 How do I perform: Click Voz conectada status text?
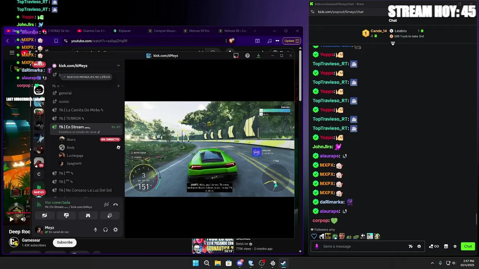tap(57, 202)
